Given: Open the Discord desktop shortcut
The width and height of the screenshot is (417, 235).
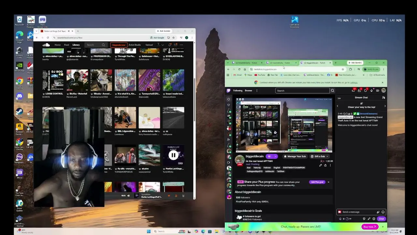Looking at the screenshot, I should [20, 97].
